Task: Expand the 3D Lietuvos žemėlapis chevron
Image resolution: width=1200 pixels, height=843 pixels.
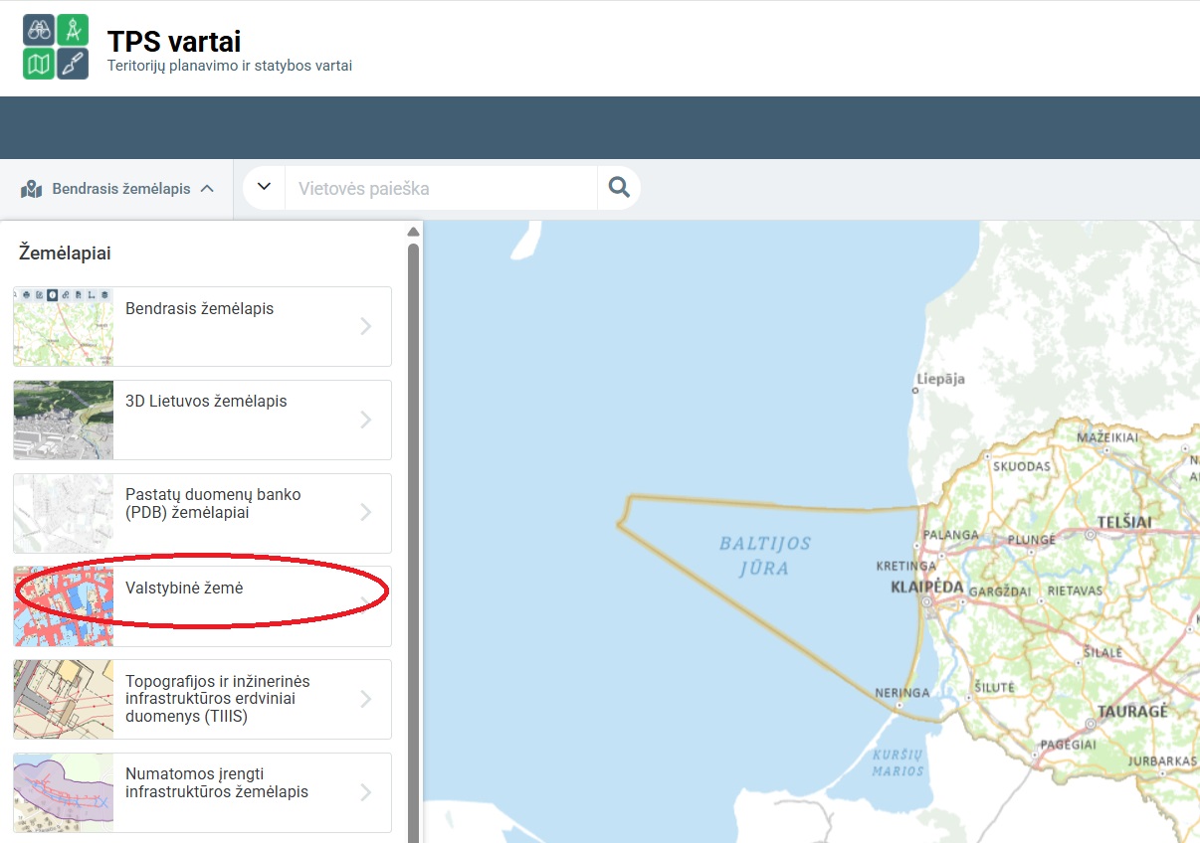Action: coord(366,420)
